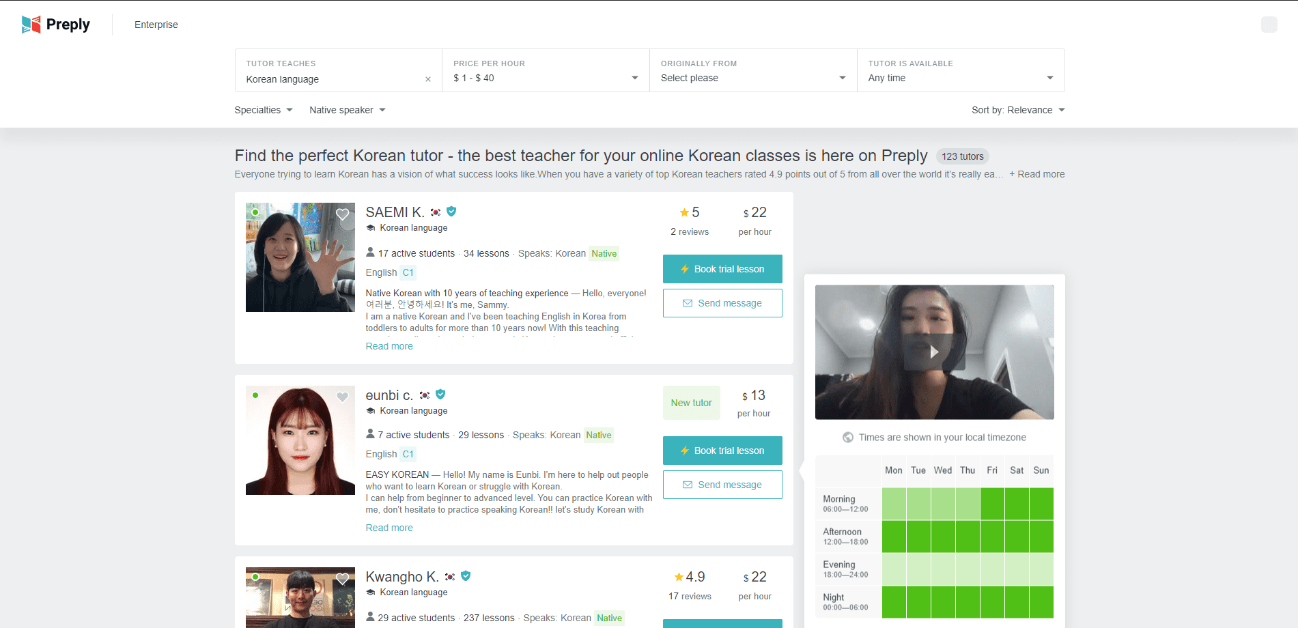Click the user avatar placeholder top right
The image size is (1298, 628).
[x=1269, y=25]
